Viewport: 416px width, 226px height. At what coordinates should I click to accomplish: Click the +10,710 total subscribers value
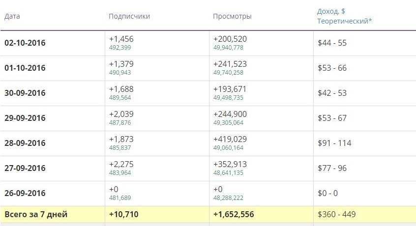pos(125,214)
